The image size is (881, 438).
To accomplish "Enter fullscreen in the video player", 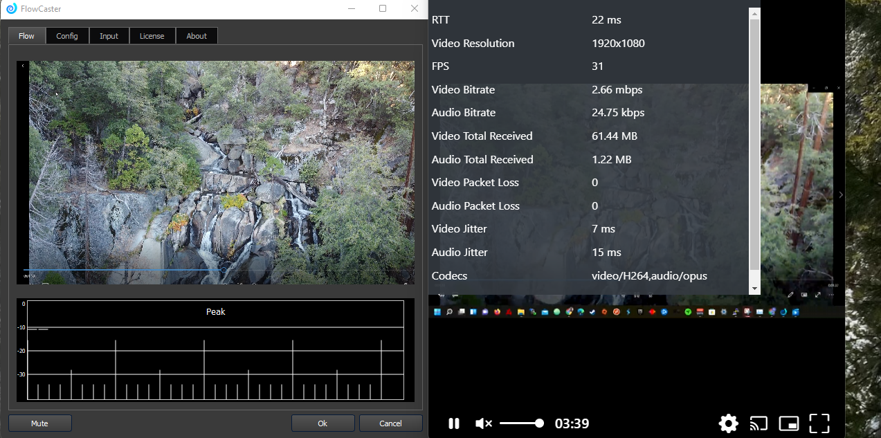I will coord(819,423).
